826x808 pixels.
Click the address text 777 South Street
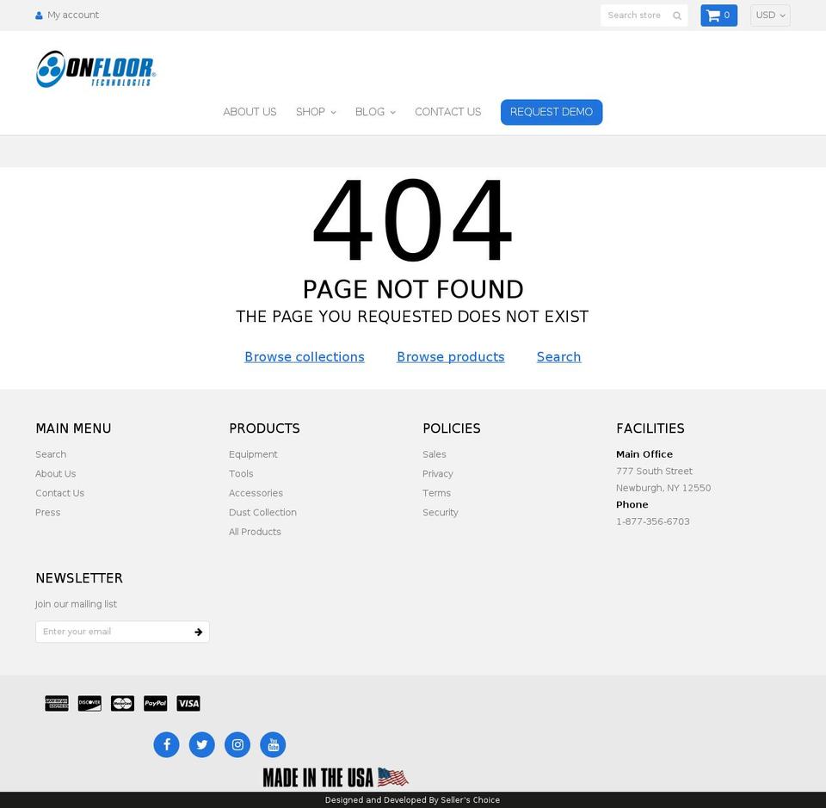click(654, 471)
